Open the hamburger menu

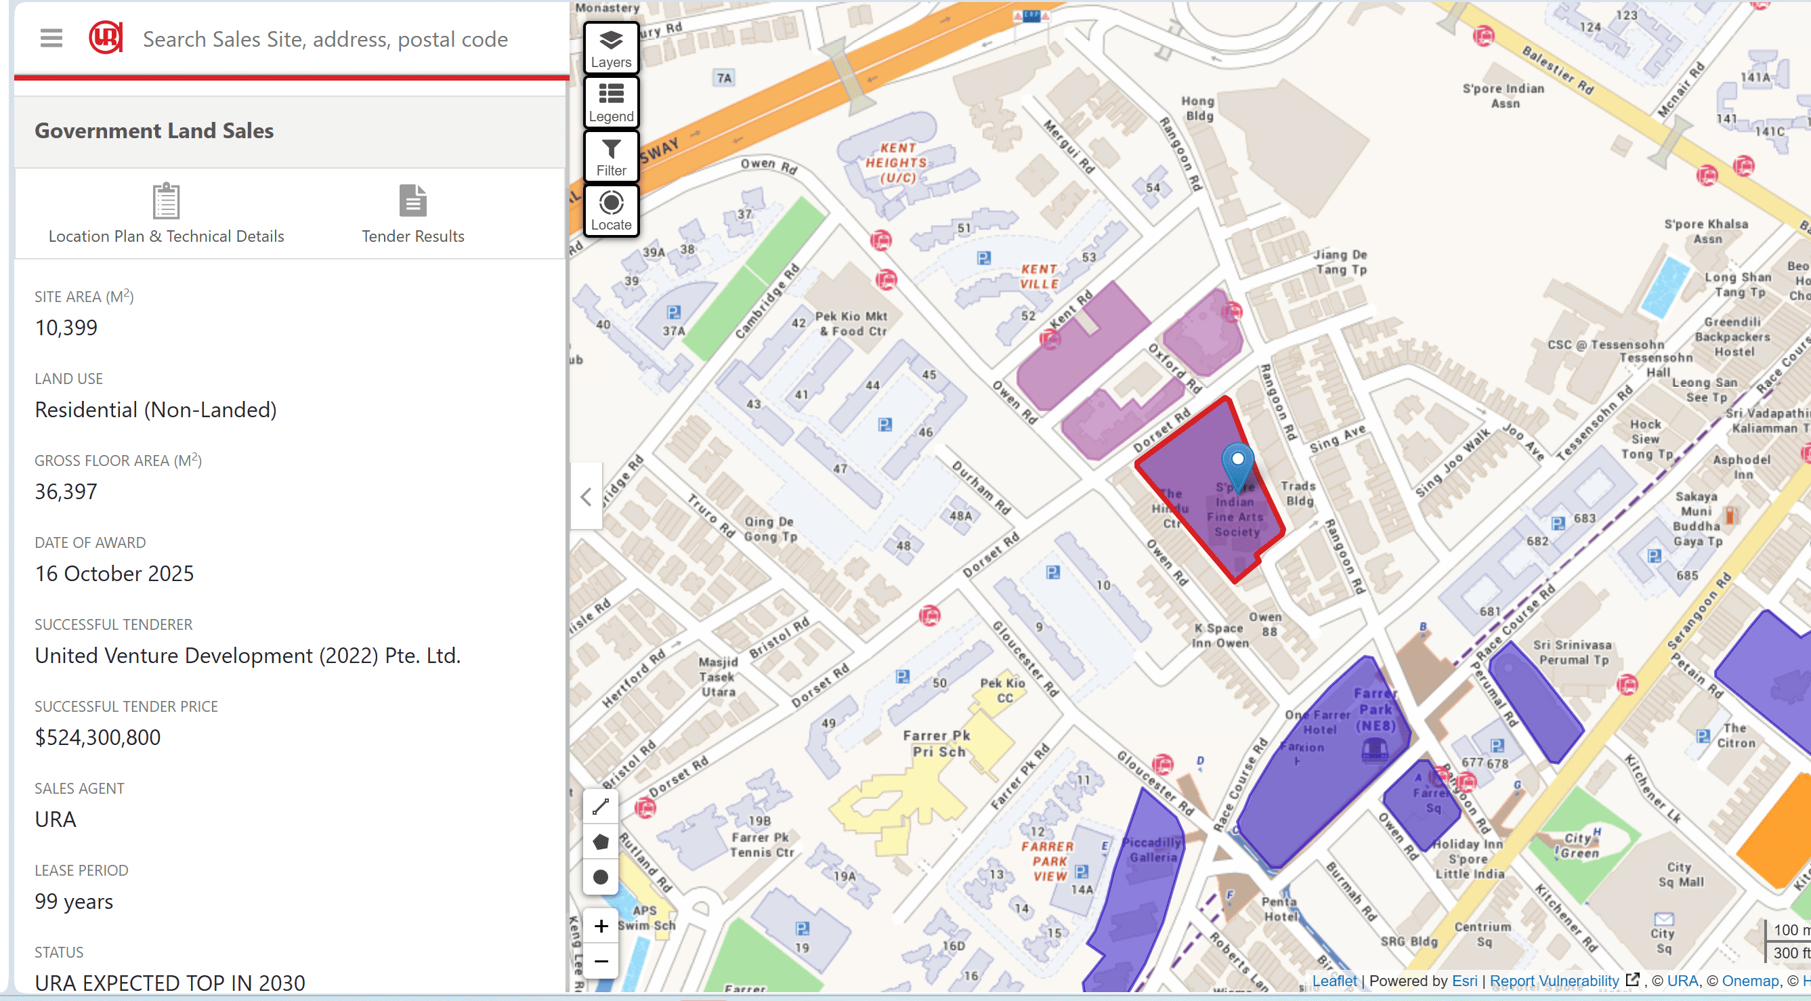[x=51, y=38]
